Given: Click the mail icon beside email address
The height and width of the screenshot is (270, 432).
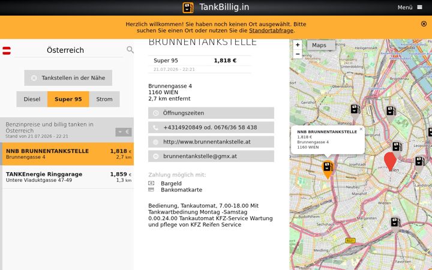Looking at the screenshot, I should point(155,156).
